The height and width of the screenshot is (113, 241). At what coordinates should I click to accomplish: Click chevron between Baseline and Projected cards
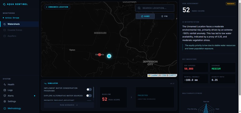131,97
